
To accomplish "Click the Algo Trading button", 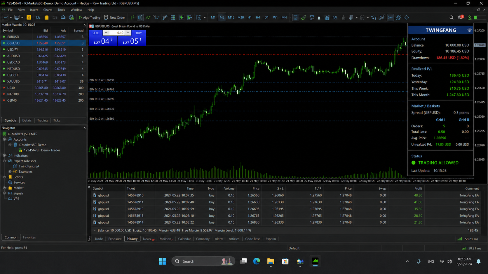I will (89, 17).
